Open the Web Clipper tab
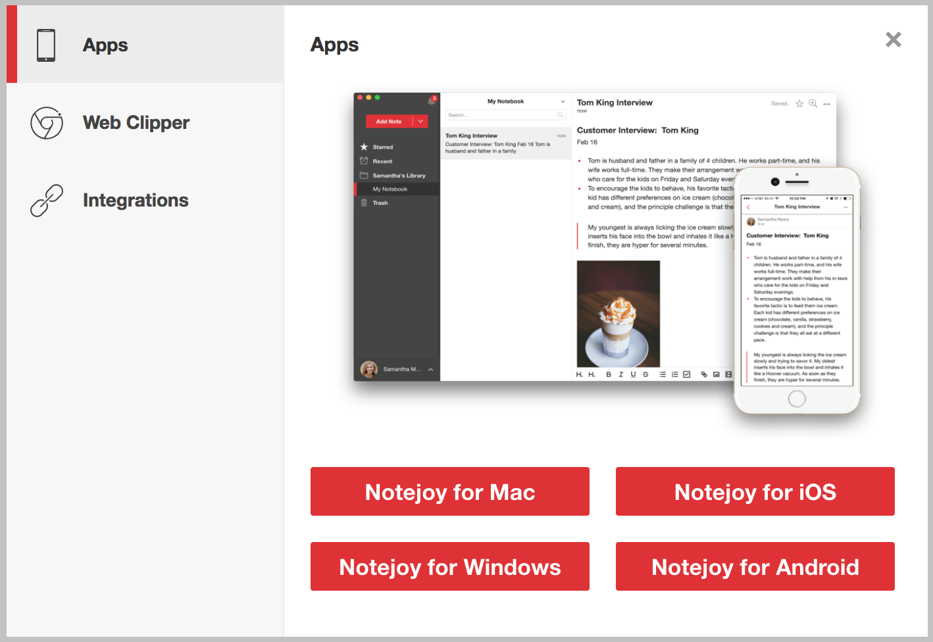Image resolution: width=933 pixels, height=642 pixels. coord(145,122)
